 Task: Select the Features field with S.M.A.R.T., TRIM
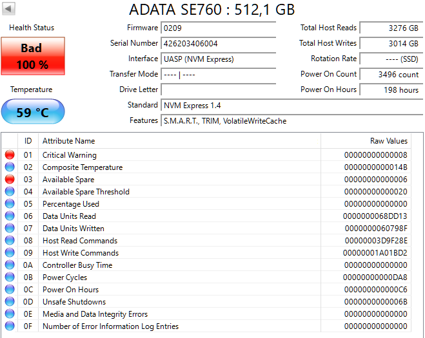point(292,120)
